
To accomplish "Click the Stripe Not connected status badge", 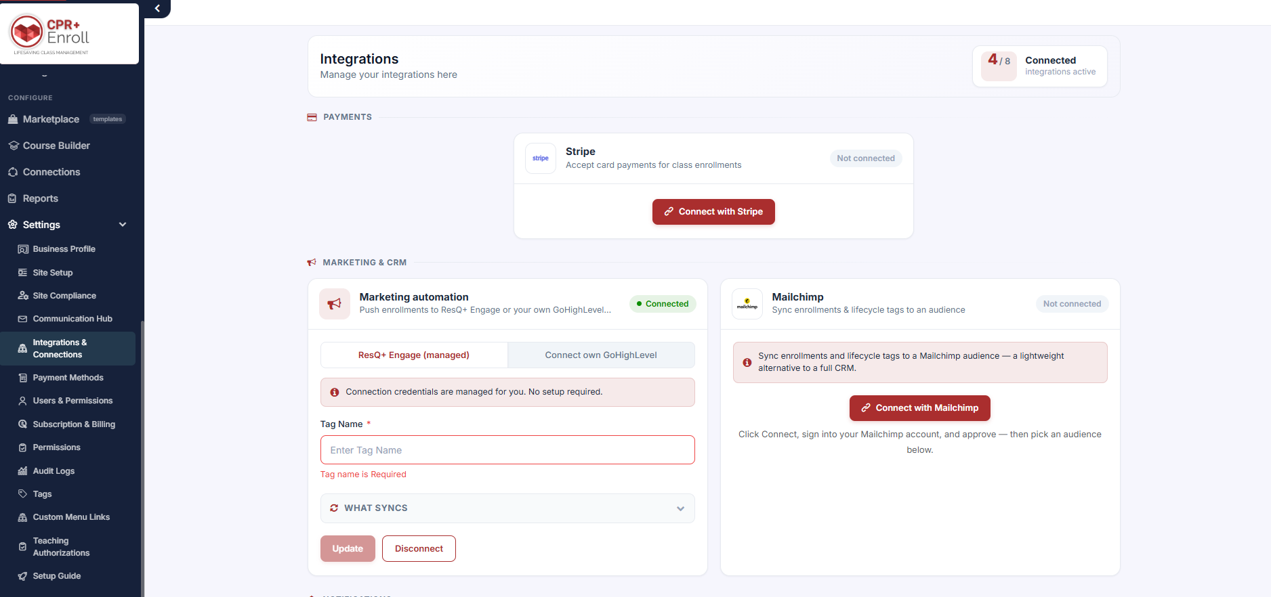I will click(x=866, y=158).
